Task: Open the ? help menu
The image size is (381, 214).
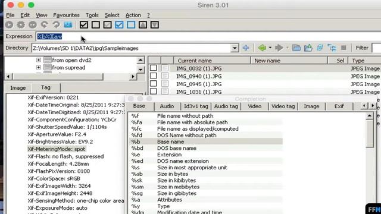Action: [148, 15]
